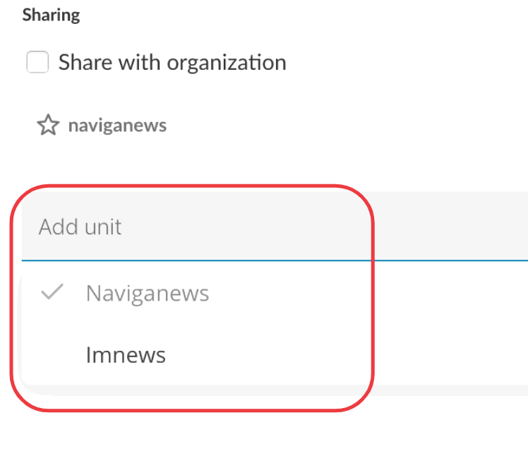528x456 pixels.
Task: Click the naviganews starred unit label
Action: pos(117,126)
